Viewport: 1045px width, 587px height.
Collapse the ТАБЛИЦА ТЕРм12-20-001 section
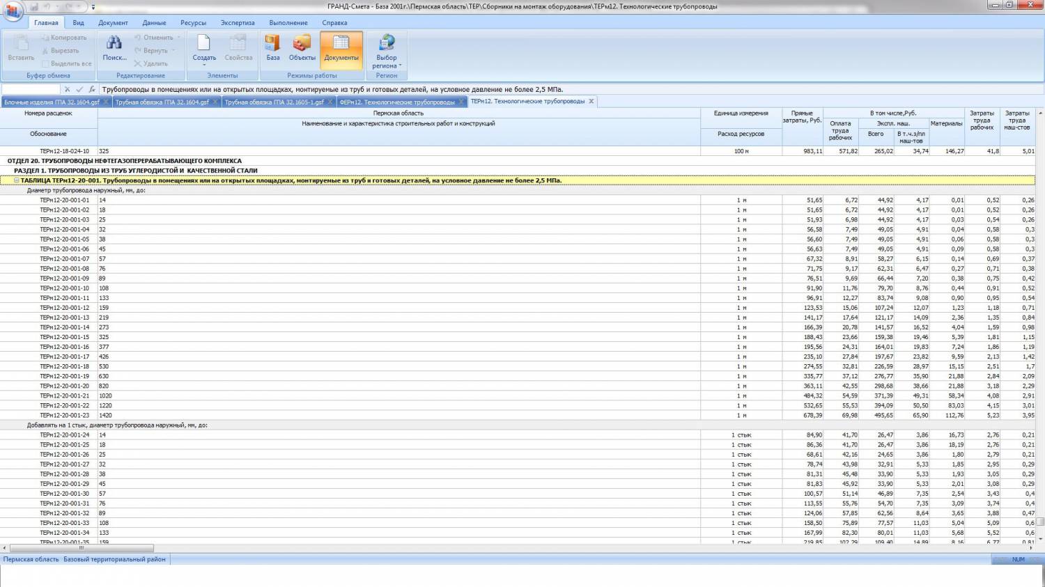pos(17,180)
